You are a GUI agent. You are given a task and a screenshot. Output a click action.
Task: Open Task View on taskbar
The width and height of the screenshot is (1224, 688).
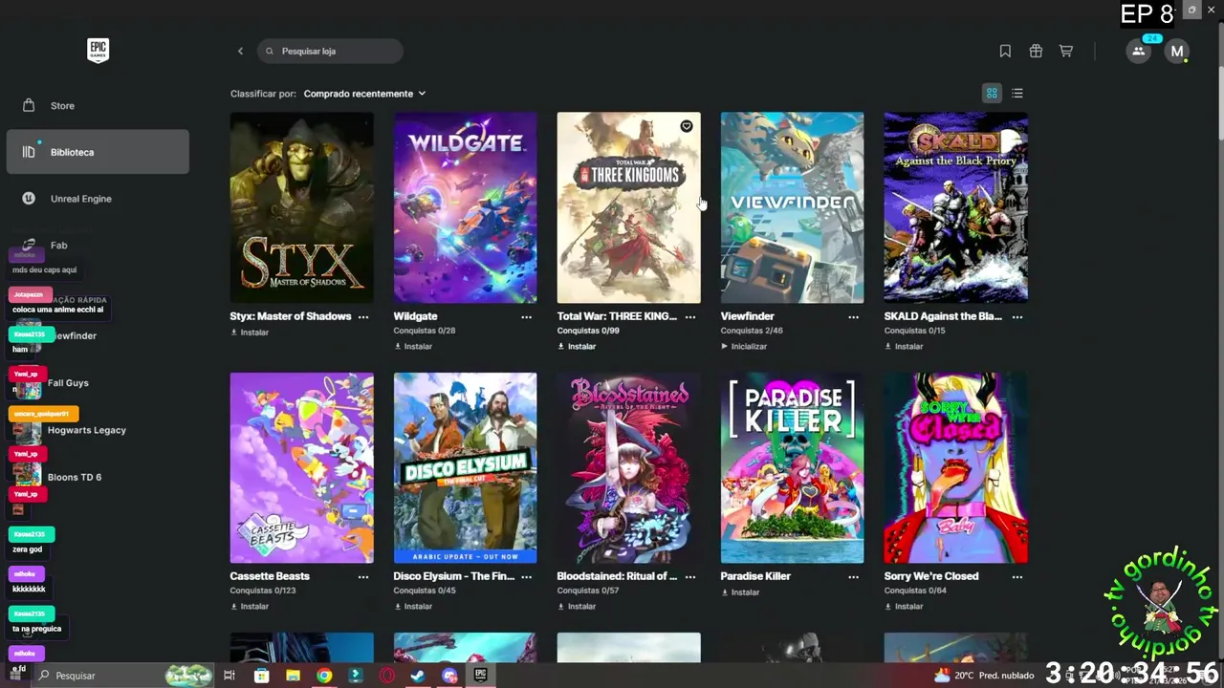[x=229, y=676]
